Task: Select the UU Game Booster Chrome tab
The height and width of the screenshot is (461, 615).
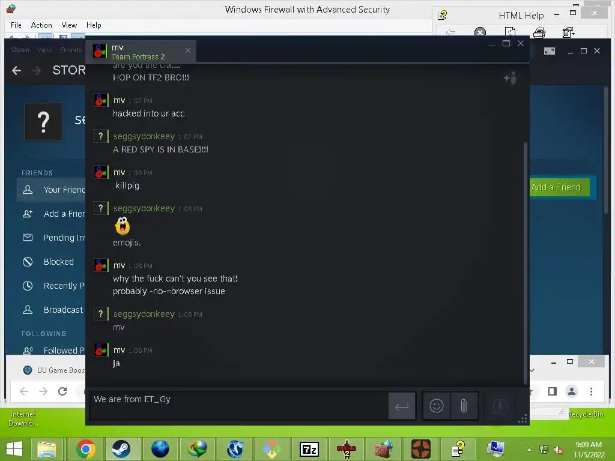Action: [54, 370]
